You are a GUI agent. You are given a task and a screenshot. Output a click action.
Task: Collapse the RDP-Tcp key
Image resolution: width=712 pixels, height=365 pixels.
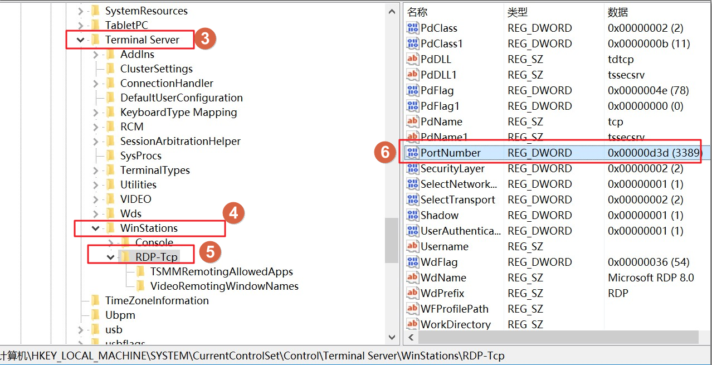111,257
